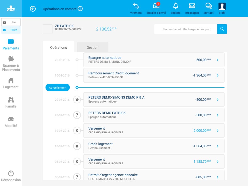The image size is (248, 186).
Task: Open dossier d'envoi inbox
Action: (156, 6)
